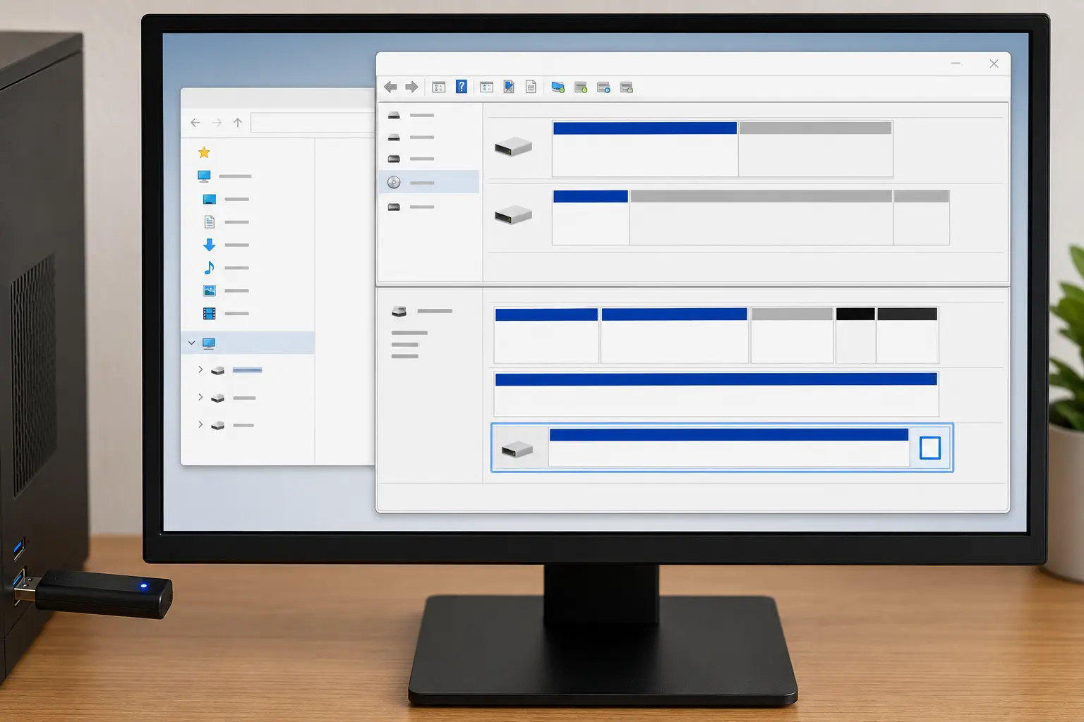Select the second disk's large grey partition

click(761, 217)
